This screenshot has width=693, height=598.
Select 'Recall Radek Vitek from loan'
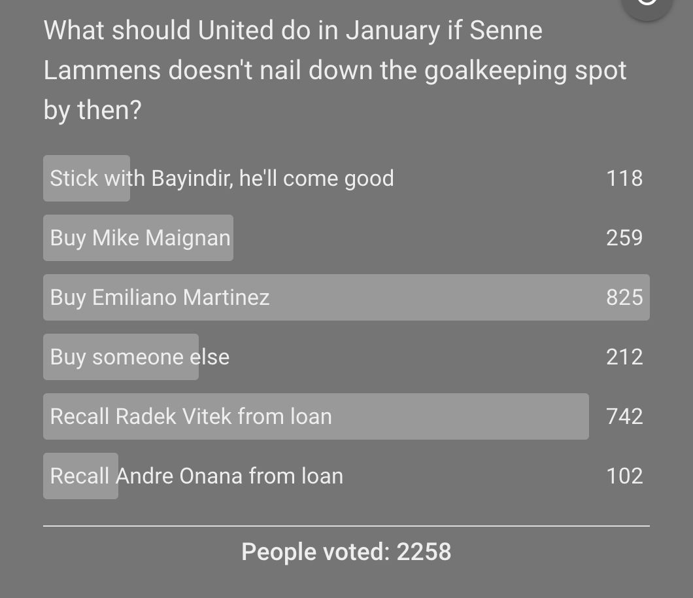coord(191,416)
